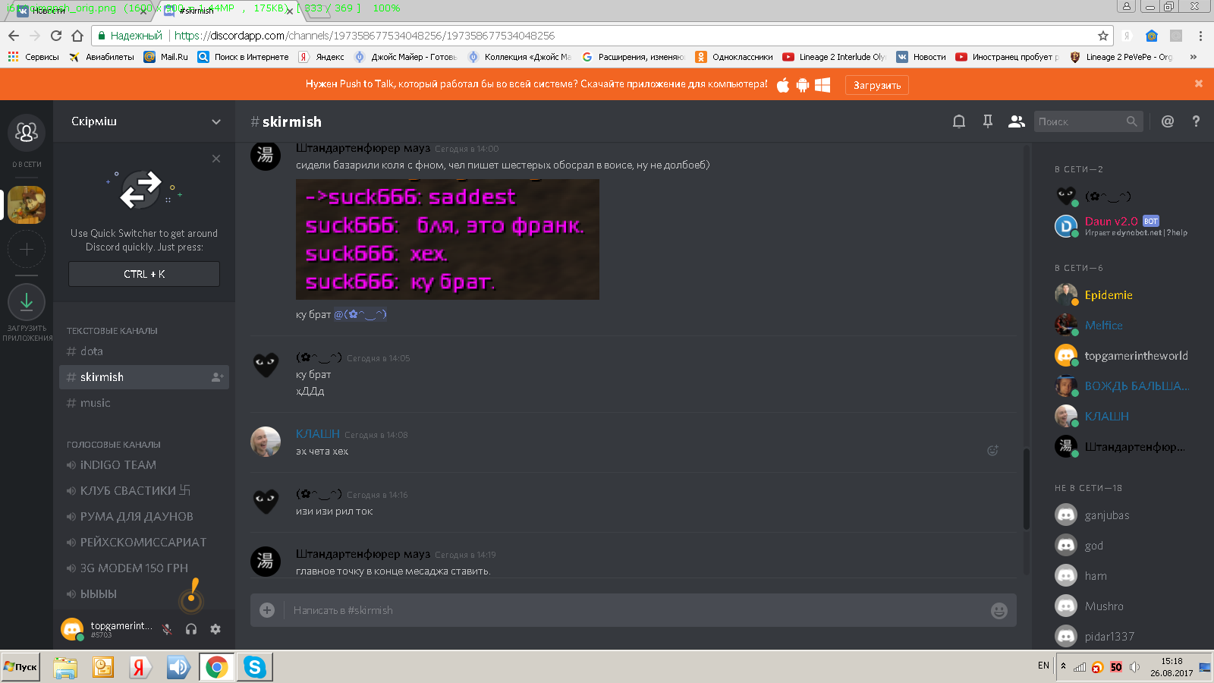
Task: Switch to the music text channel
Action: point(96,403)
